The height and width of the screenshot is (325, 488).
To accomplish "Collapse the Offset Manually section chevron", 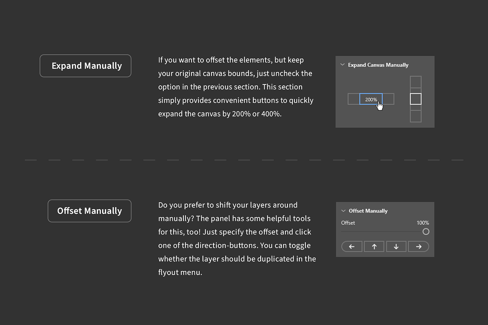I will 343,211.
